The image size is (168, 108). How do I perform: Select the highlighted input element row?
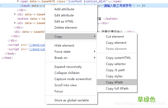pos(84,6)
